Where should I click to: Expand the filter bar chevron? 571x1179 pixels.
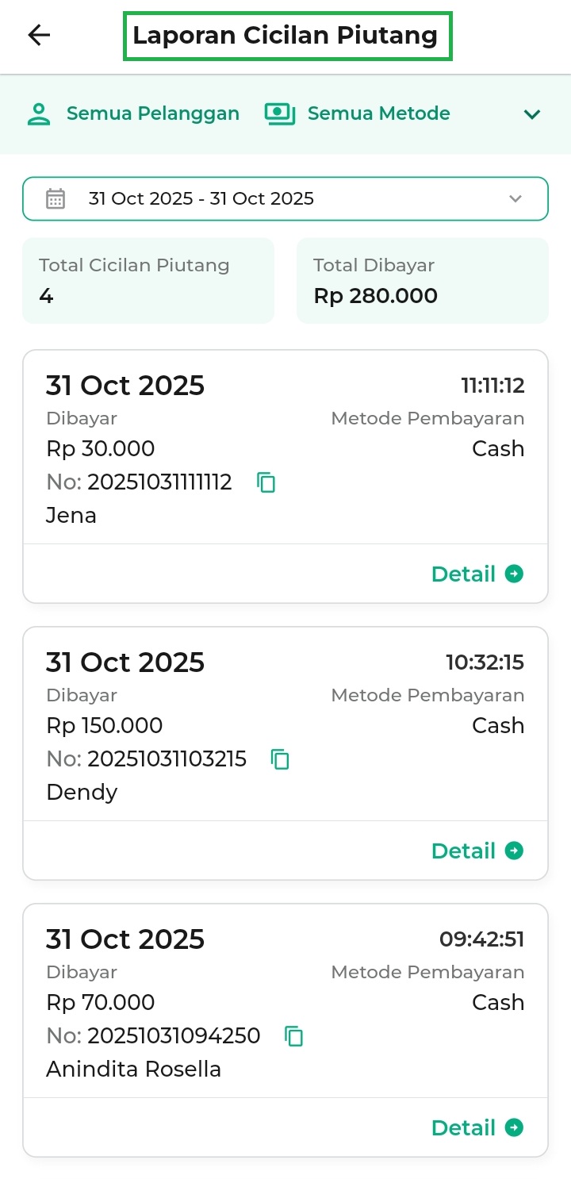click(532, 114)
